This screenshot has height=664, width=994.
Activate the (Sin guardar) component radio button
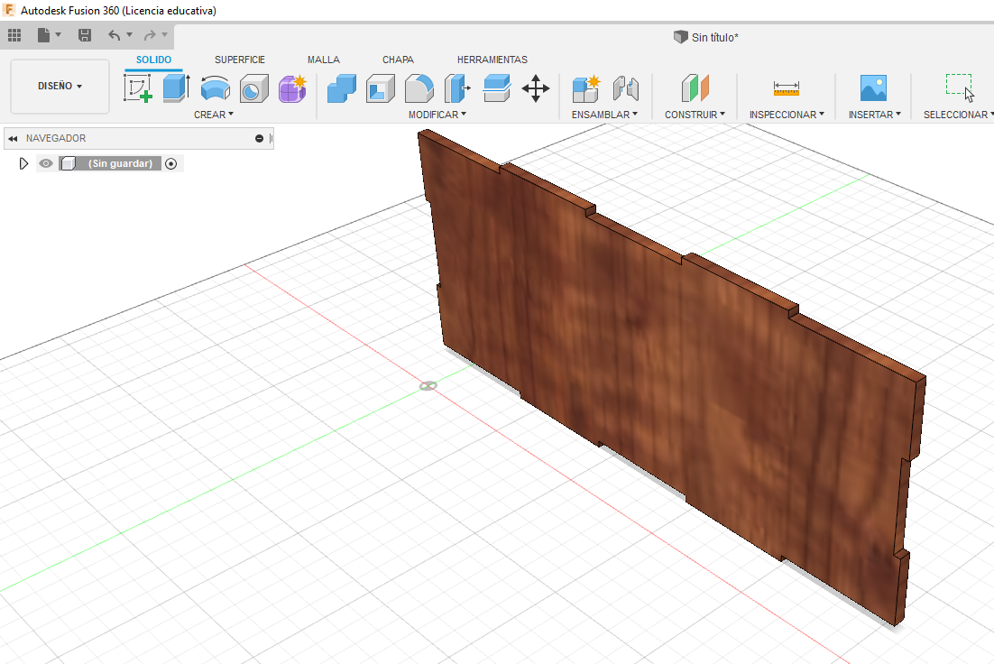click(171, 163)
